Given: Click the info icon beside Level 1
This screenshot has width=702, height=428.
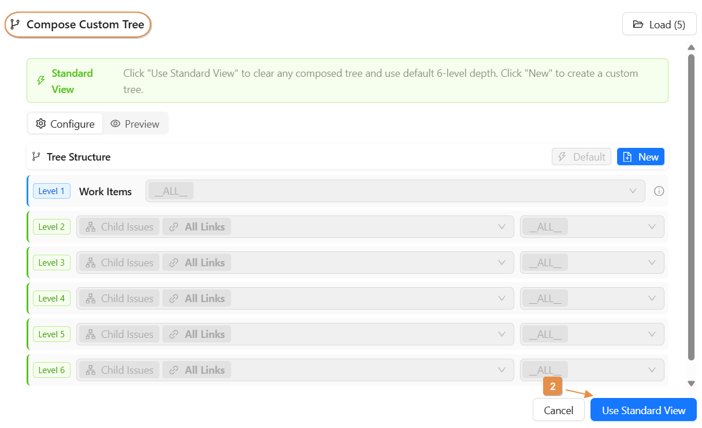Looking at the screenshot, I should click(659, 191).
